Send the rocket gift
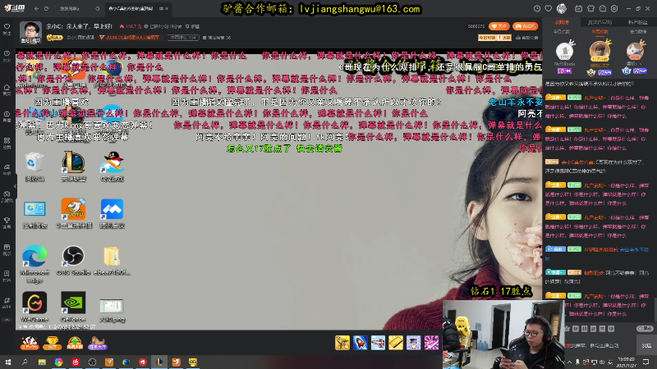The height and width of the screenshot is (369, 657). point(361,343)
